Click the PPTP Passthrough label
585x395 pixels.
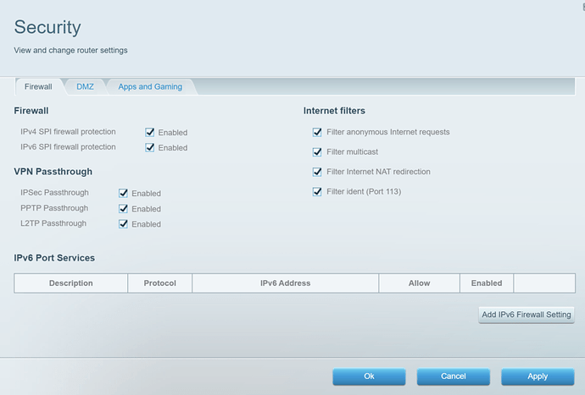coord(54,208)
